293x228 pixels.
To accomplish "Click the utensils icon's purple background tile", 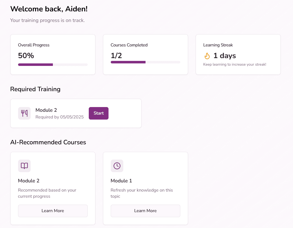I will pyautogui.click(x=24, y=113).
